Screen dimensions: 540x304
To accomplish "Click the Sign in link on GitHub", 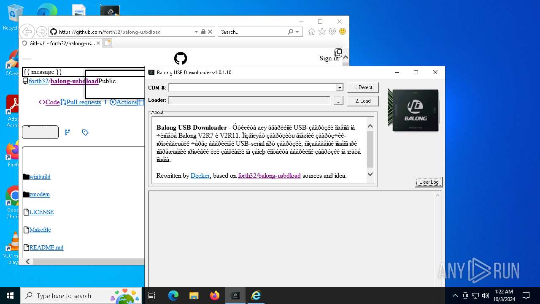I will tap(329, 58).
